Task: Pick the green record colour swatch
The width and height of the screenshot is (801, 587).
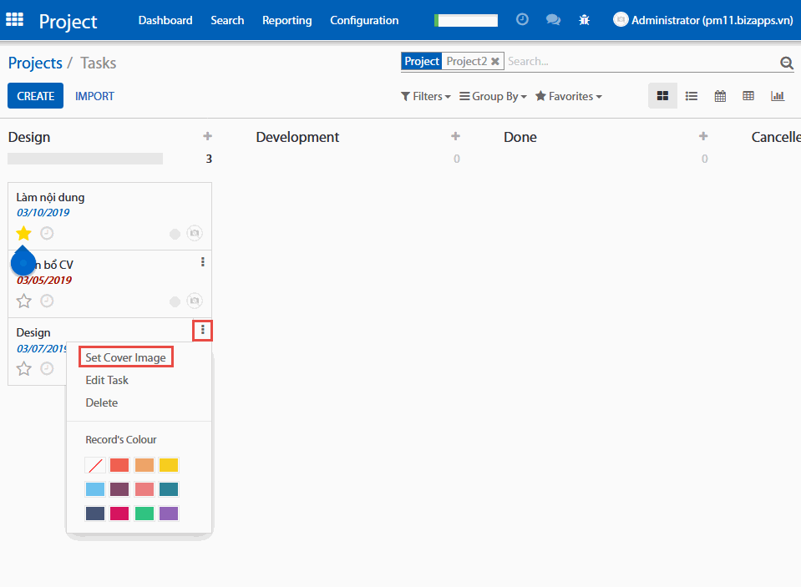Action: coord(144,514)
